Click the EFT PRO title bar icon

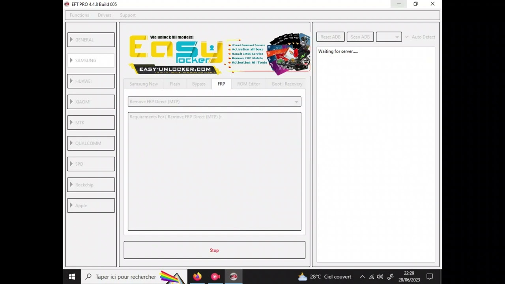click(x=67, y=4)
